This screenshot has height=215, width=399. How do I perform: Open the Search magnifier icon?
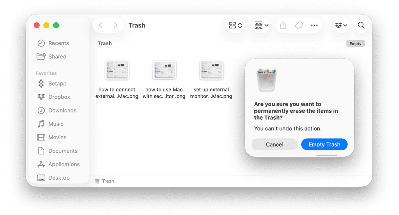361,25
